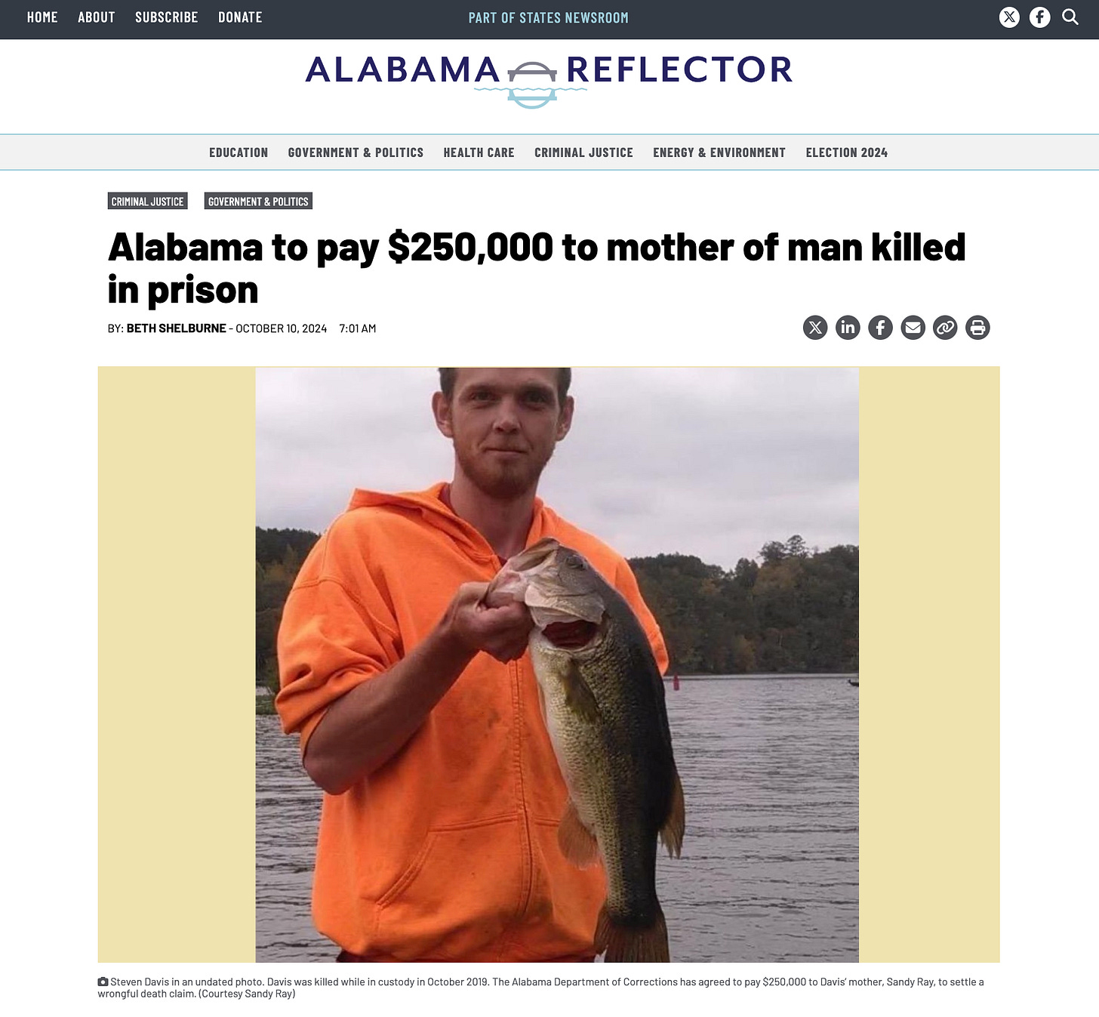The image size is (1099, 1017).
Task: Open the X (Twitter) icon in top bar
Action: point(1009,17)
